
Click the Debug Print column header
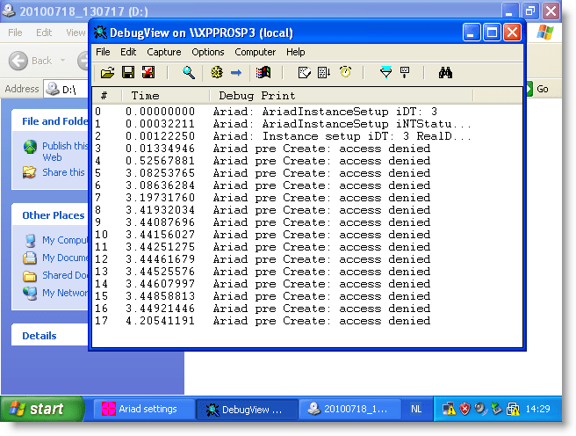pyautogui.click(x=256, y=95)
